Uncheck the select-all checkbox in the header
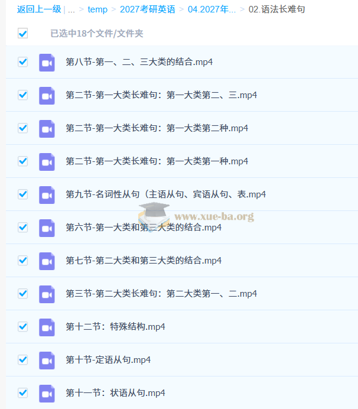 click(x=22, y=34)
